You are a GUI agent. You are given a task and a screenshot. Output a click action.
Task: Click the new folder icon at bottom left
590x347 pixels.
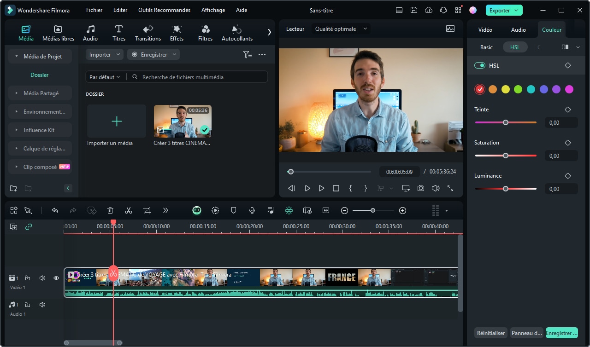click(13, 188)
